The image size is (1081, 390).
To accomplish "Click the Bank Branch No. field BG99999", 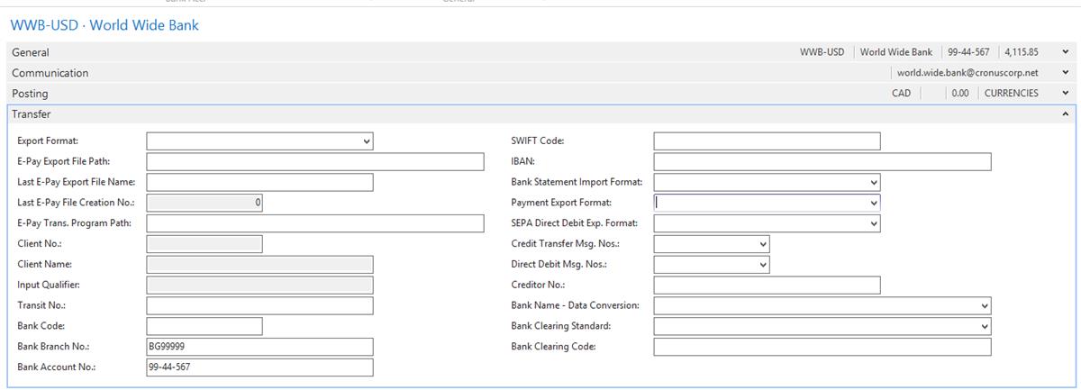I will 259,347.
